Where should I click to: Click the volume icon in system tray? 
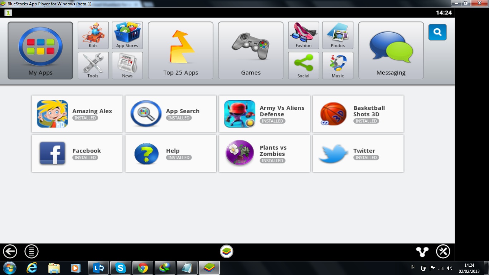click(450, 268)
